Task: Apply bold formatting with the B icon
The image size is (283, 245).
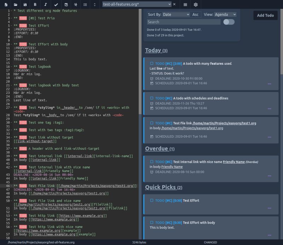Action: click(35, 5)
